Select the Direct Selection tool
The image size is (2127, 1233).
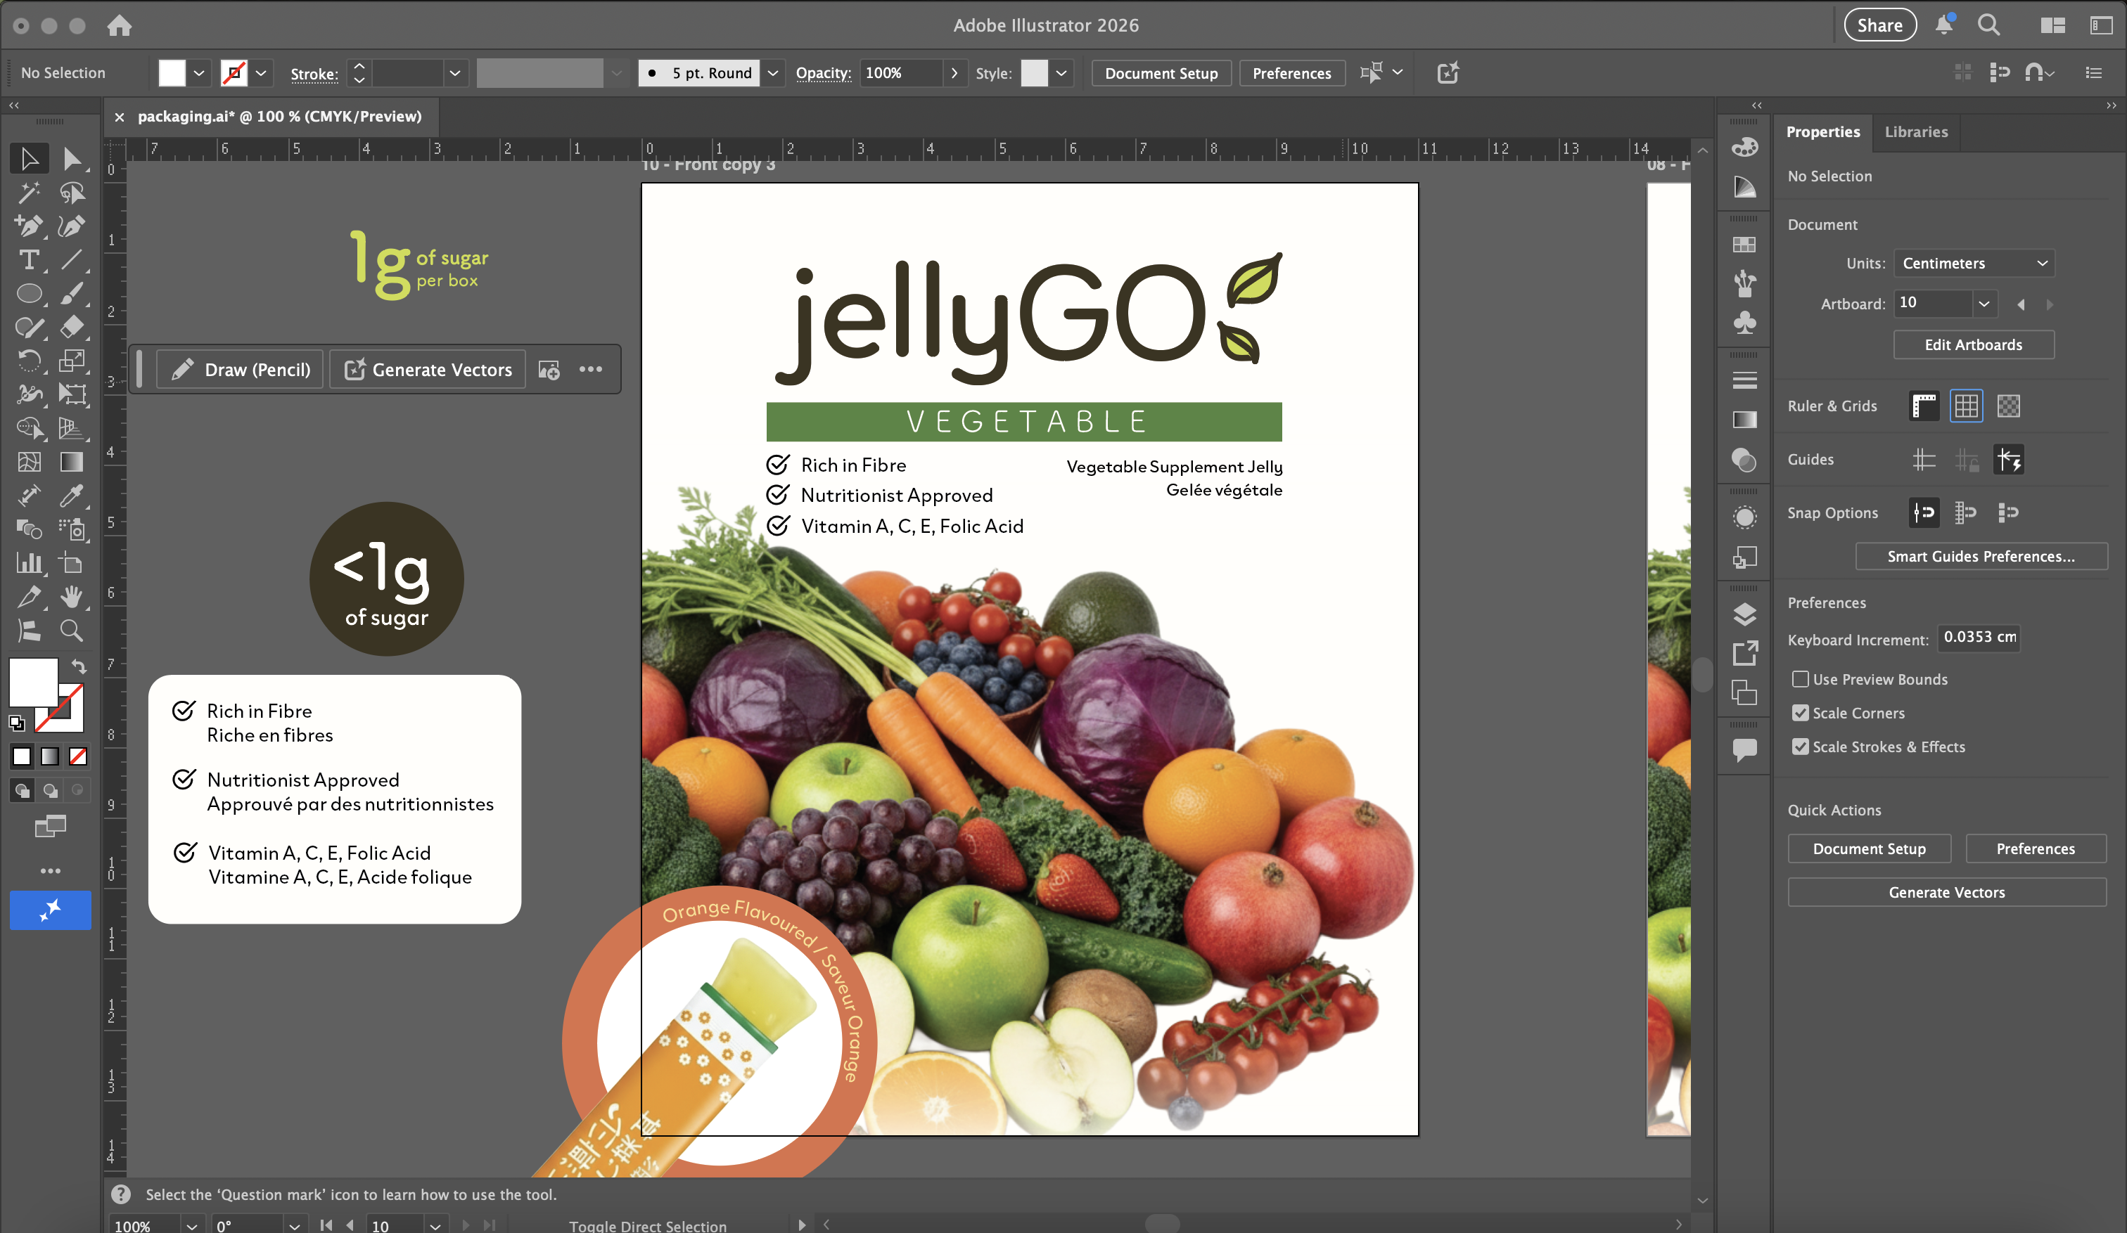click(72, 159)
